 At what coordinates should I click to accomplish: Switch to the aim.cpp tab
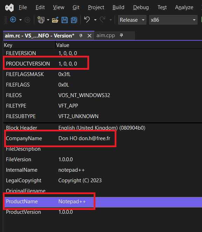click(x=106, y=35)
